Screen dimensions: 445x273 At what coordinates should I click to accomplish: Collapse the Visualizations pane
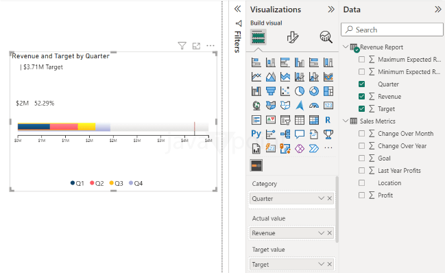tap(331, 10)
